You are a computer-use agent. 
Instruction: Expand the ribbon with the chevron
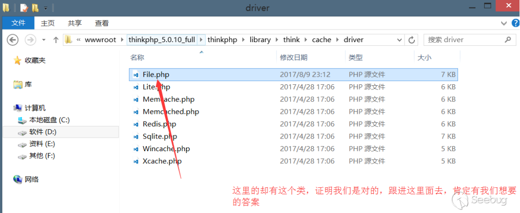(x=504, y=23)
